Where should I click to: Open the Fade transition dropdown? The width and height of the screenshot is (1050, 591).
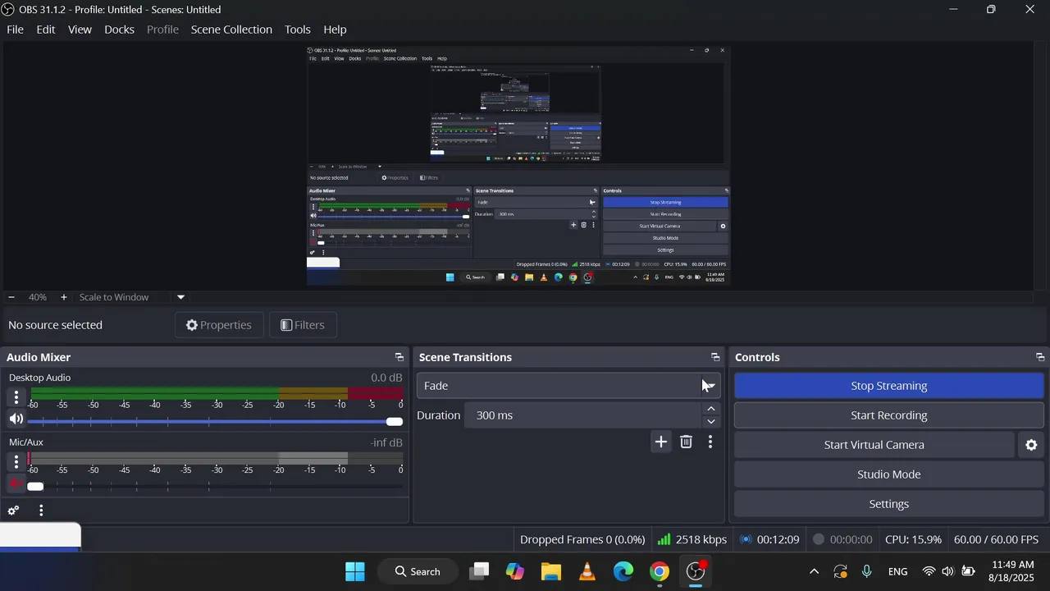(x=568, y=386)
